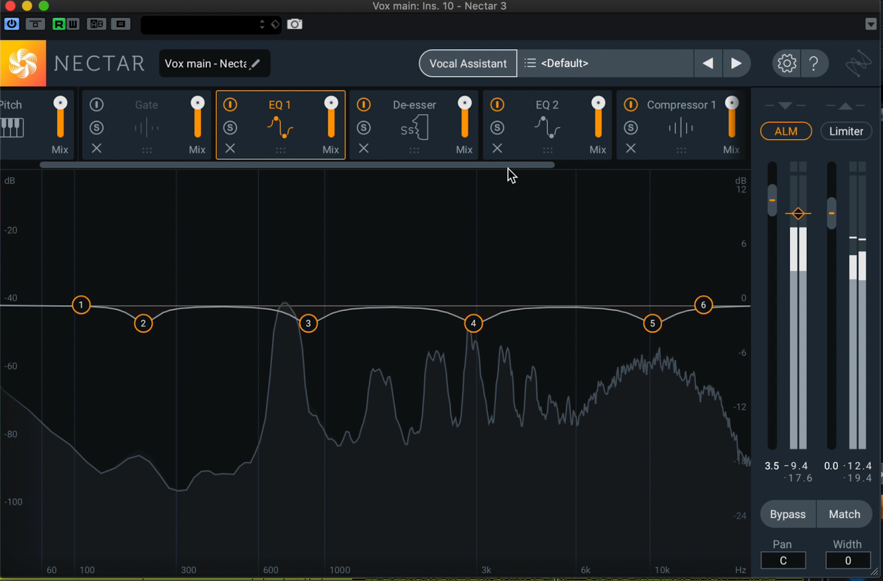The width and height of the screenshot is (883, 581).
Task: Remove the Compressor 1 module
Action: (x=631, y=148)
